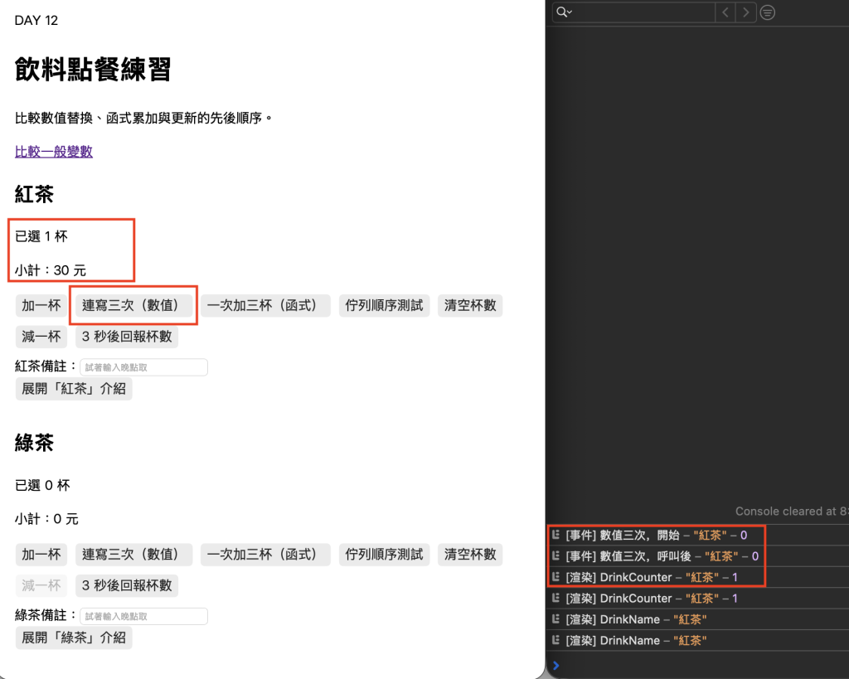849x679 pixels.
Task: Click the '小計：0 元' subtotal text
Action: [46, 519]
